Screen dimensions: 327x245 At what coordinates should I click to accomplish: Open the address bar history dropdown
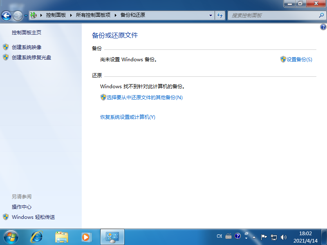[211, 15]
